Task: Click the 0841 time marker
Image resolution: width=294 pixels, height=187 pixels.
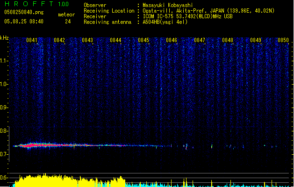Action: pyautogui.click(x=31, y=40)
